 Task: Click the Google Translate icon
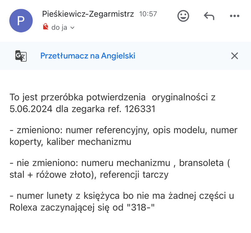[x=21, y=56]
